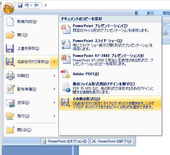
Task: Click the PowerPoint スライド ショー icon
Action: pos(66,44)
